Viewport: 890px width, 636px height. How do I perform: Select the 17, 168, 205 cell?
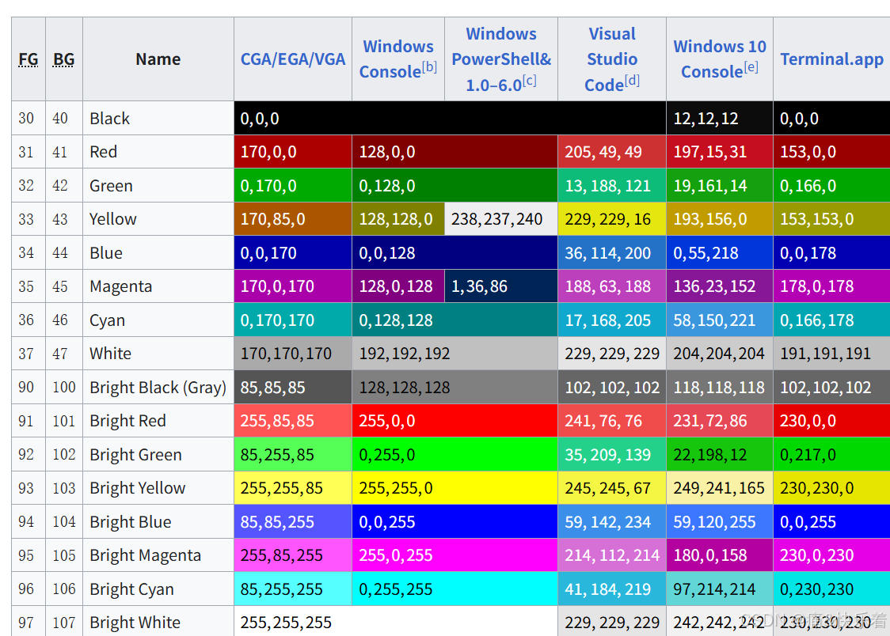click(x=612, y=320)
